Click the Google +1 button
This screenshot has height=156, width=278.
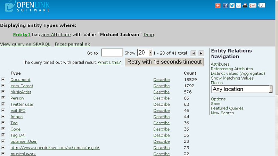coord(253,6)
